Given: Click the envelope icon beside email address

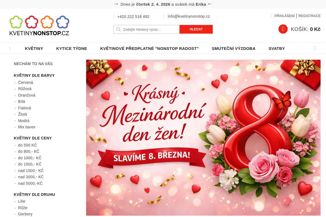Looking at the screenshot, I should click(164, 16).
